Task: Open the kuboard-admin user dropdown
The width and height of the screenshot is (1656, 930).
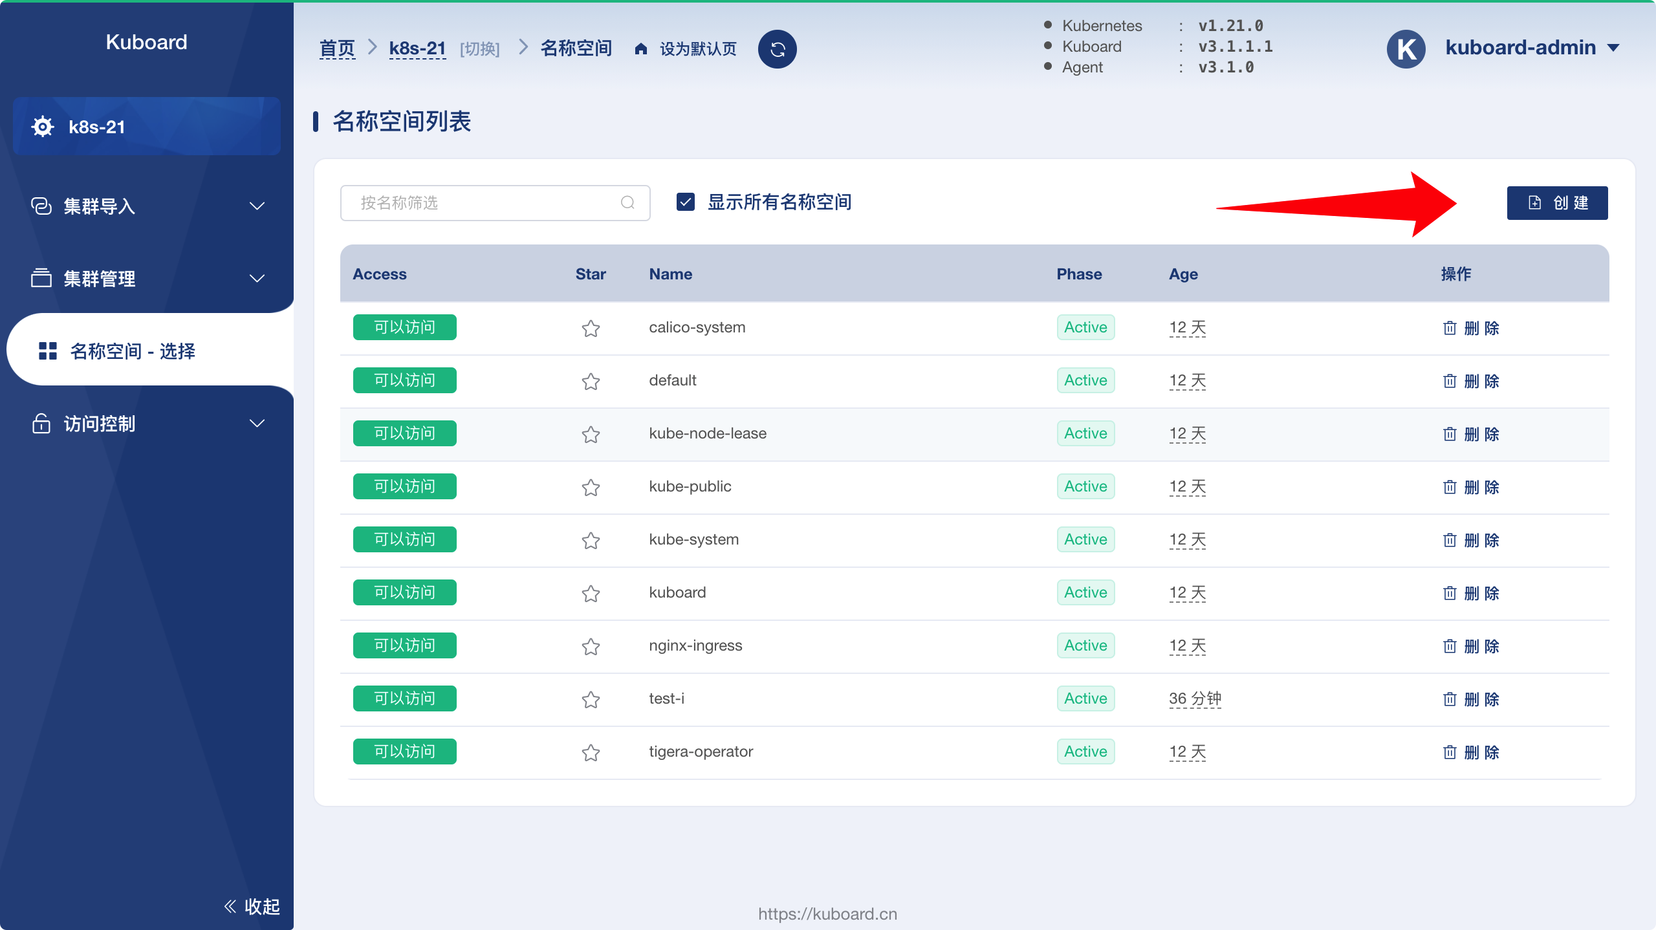Action: coord(1532,48)
